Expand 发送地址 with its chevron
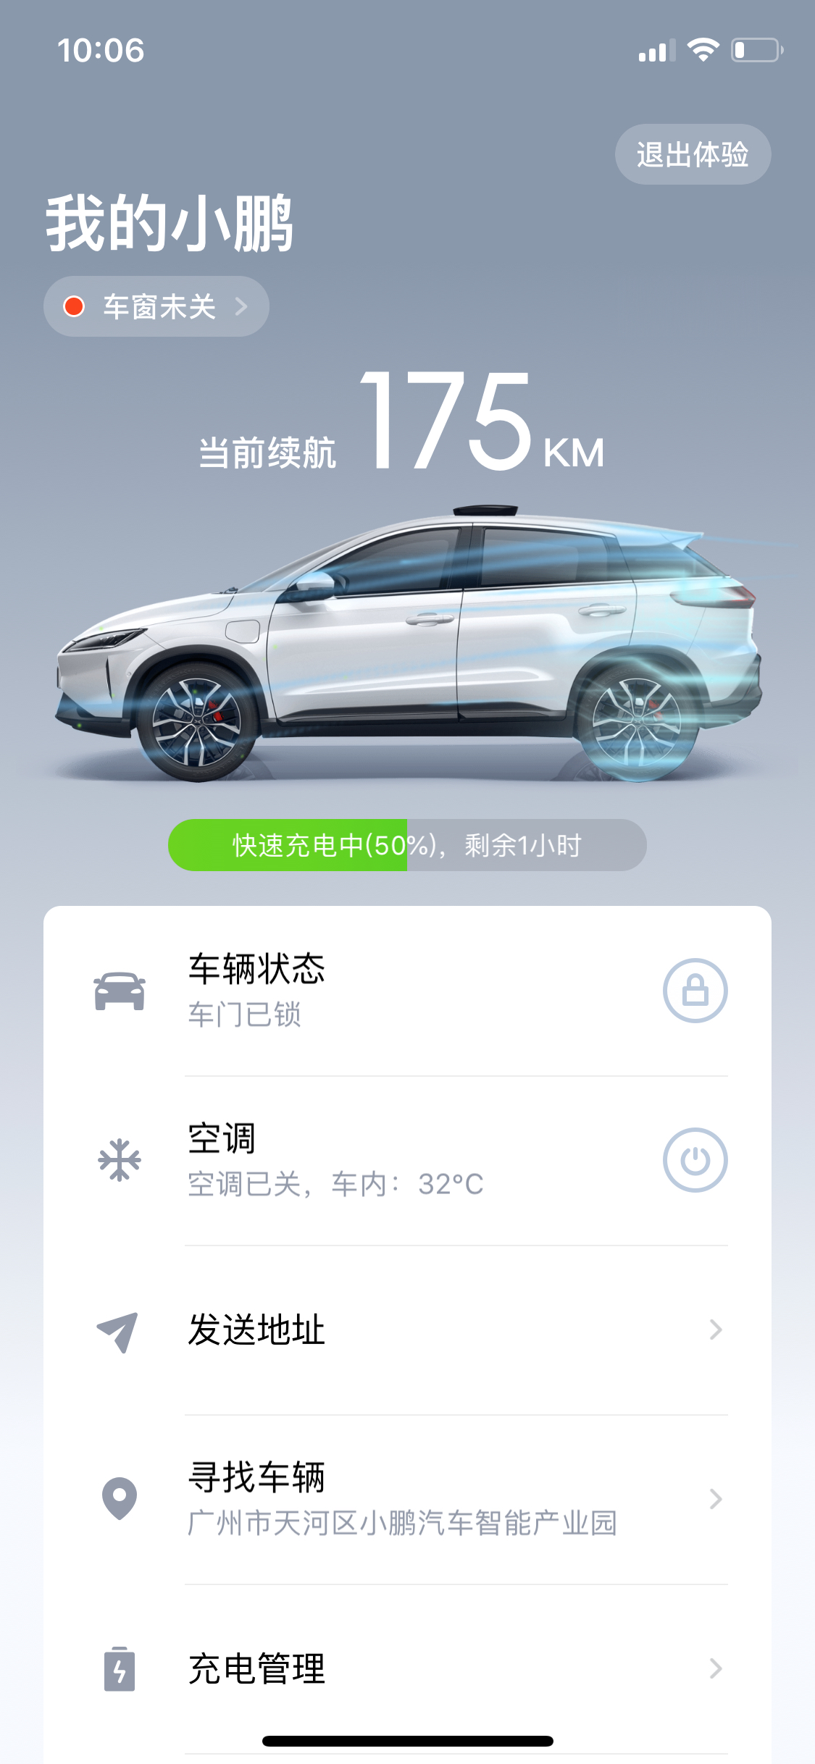Image resolution: width=815 pixels, height=1764 pixels. pos(716,1330)
